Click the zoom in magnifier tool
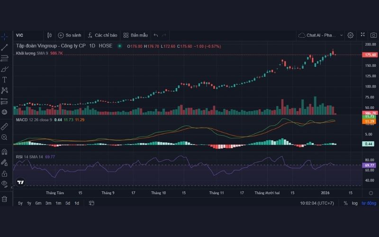This screenshot has width=379, height=237. click(x=5, y=137)
